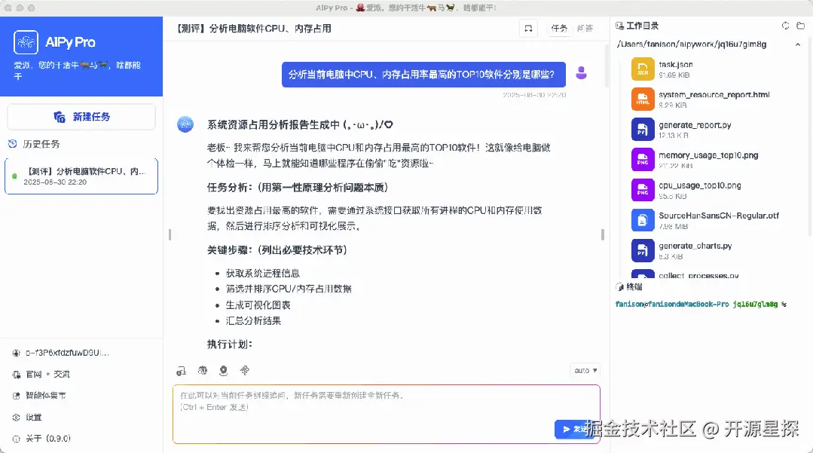Click the market icon beside 智能体集市
This screenshot has height=453, width=813.
point(16,396)
